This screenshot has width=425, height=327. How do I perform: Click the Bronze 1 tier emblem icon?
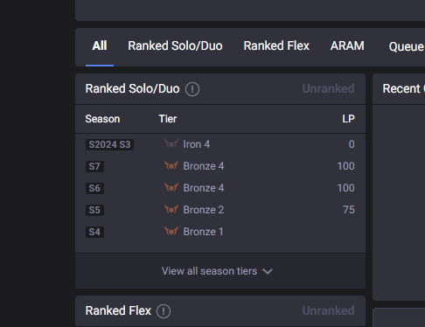[171, 231]
